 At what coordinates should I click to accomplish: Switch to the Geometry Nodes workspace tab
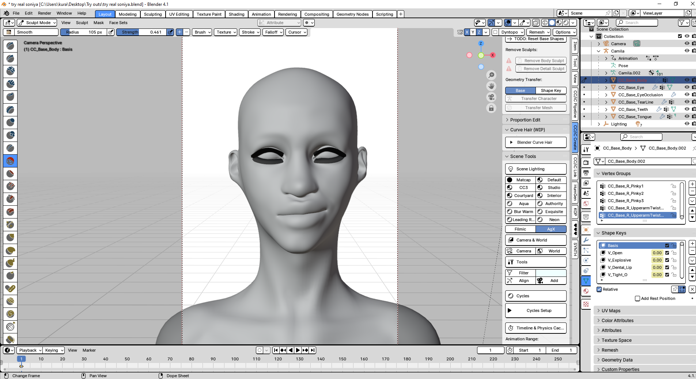[x=352, y=14]
